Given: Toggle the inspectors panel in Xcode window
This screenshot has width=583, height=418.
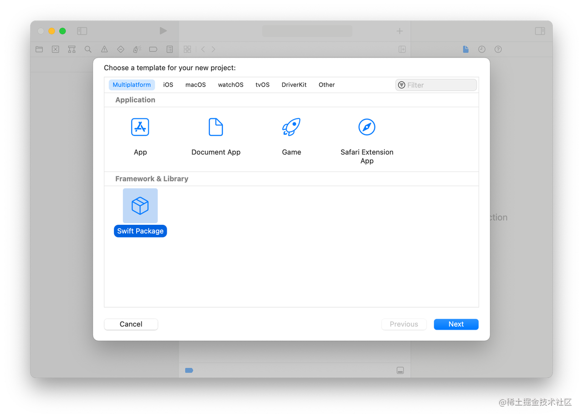Looking at the screenshot, I should (x=540, y=31).
